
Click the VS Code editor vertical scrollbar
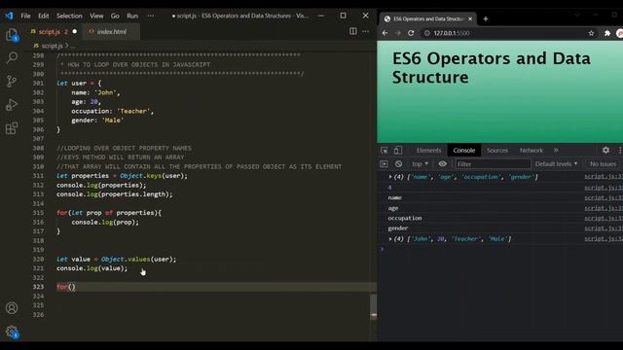point(374,307)
